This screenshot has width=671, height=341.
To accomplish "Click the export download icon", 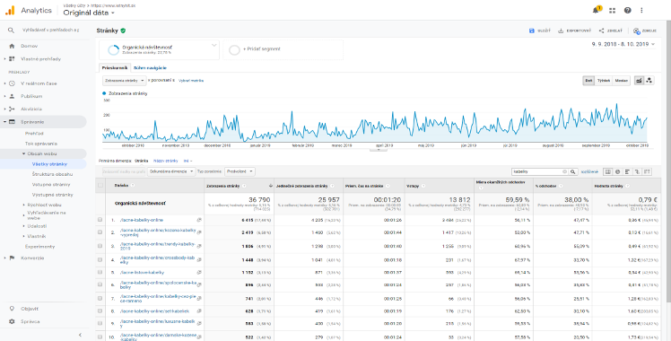I will [x=561, y=31].
